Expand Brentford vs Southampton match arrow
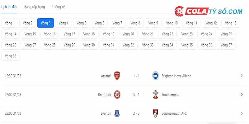Viewport: 249px width, 124px height. 242,95
